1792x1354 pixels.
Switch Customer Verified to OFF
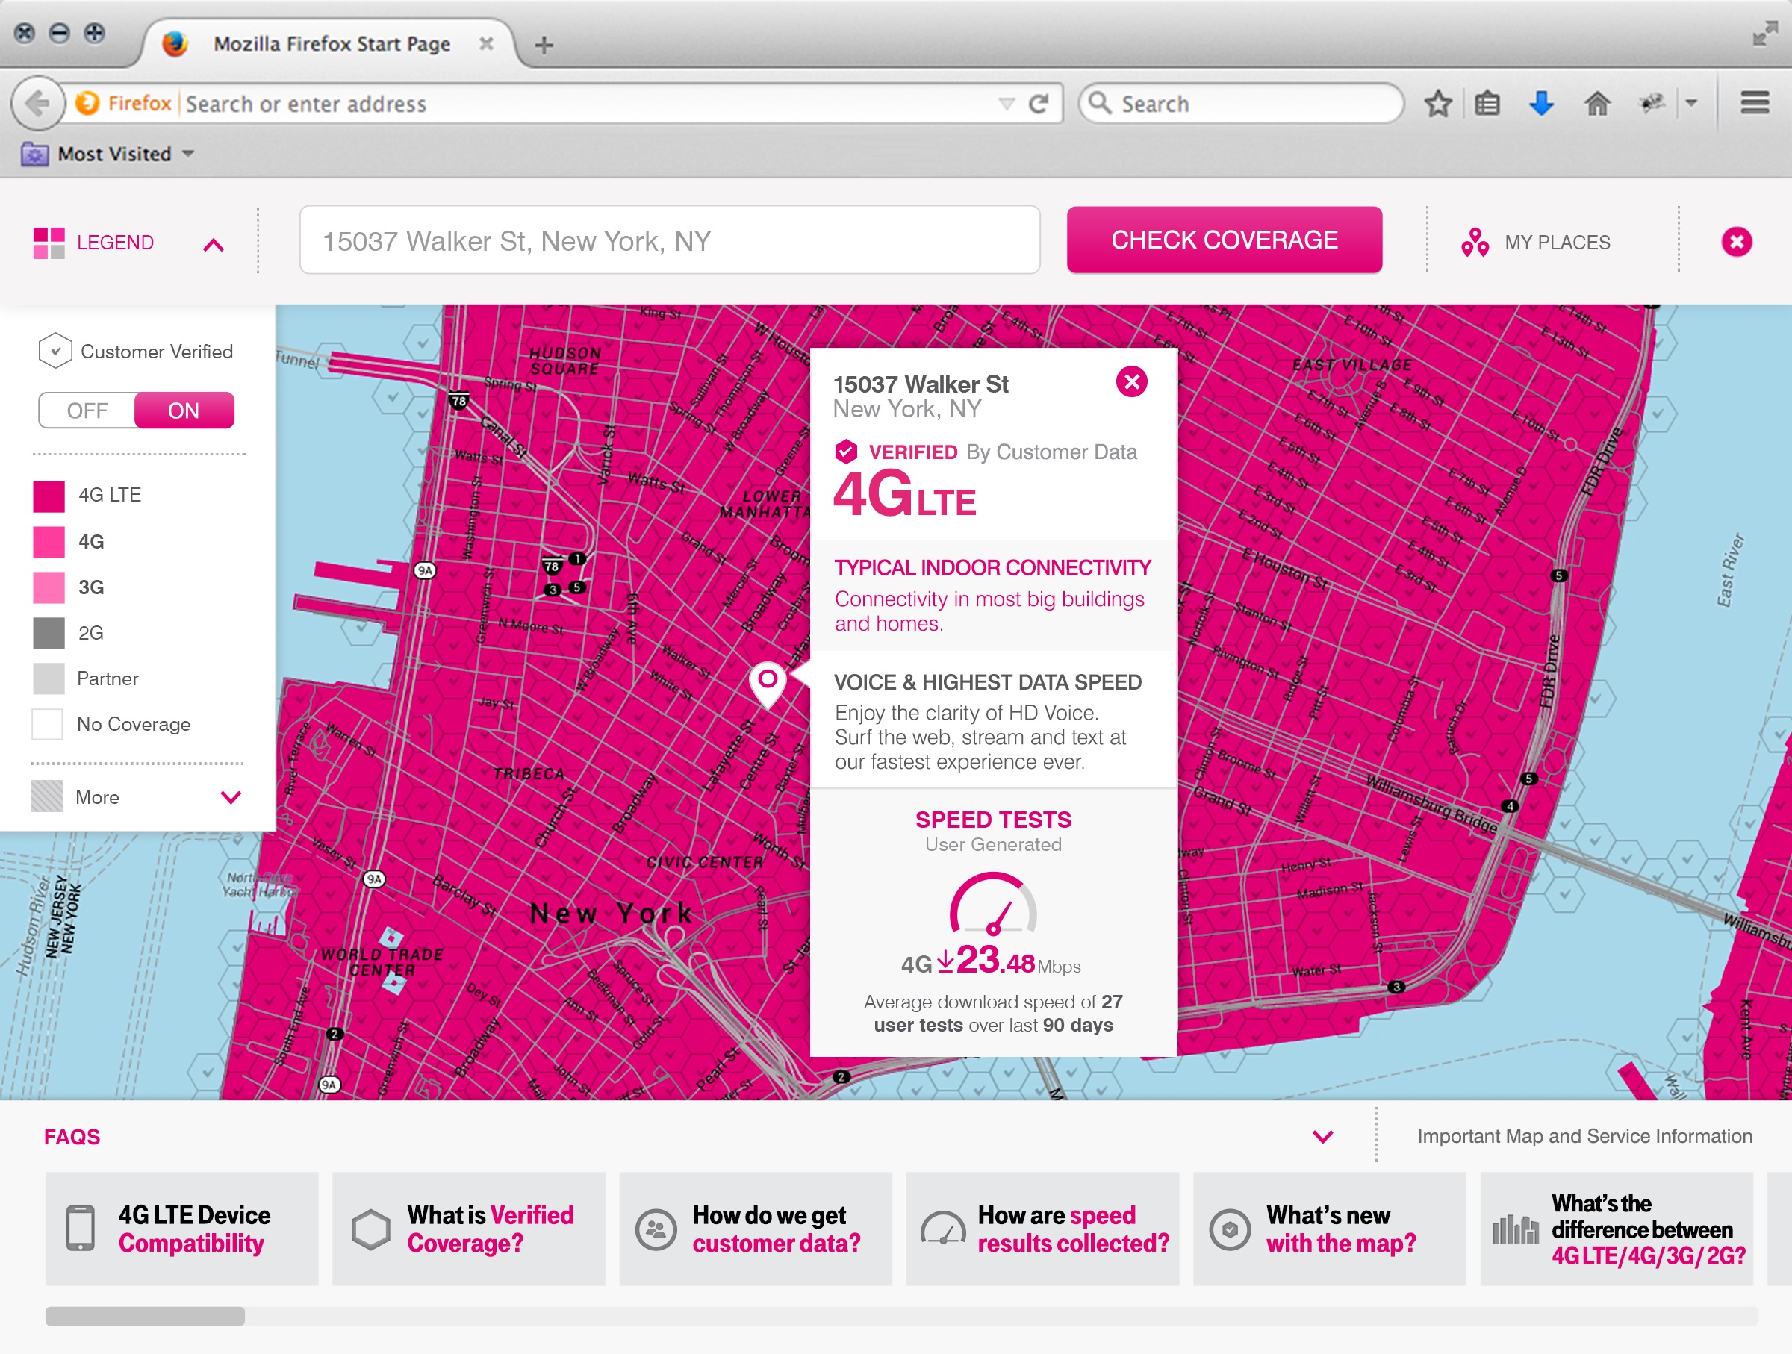click(87, 411)
